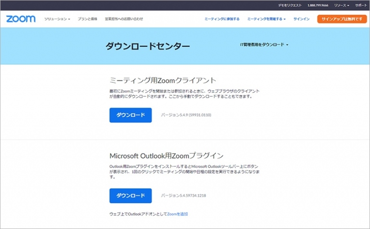Expand the リソース dropdown in top bar

pyautogui.click(x=342, y=5)
